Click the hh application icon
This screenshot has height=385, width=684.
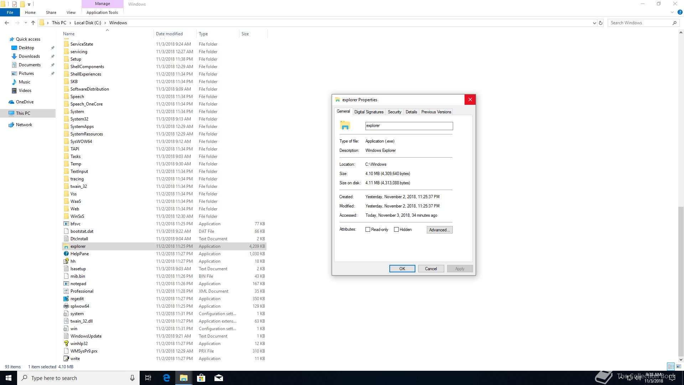click(x=66, y=261)
